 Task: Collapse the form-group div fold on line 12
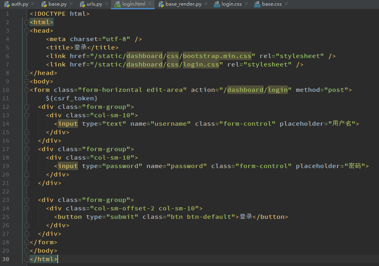[x=27, y=107]
